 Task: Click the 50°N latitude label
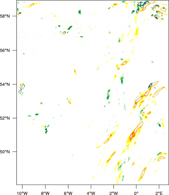[5, 152]
